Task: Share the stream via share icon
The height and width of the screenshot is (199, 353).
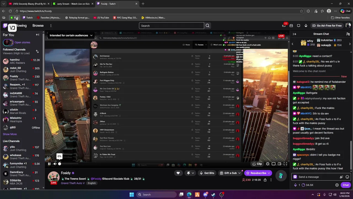Action: (265, 180)
